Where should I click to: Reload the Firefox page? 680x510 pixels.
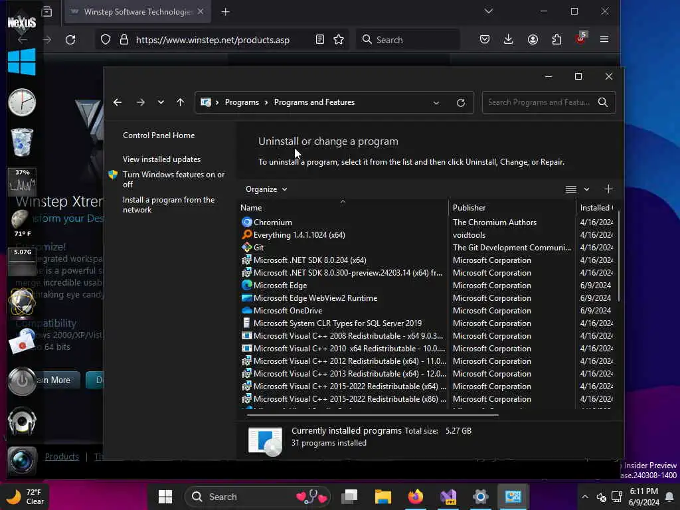[70, 40]
